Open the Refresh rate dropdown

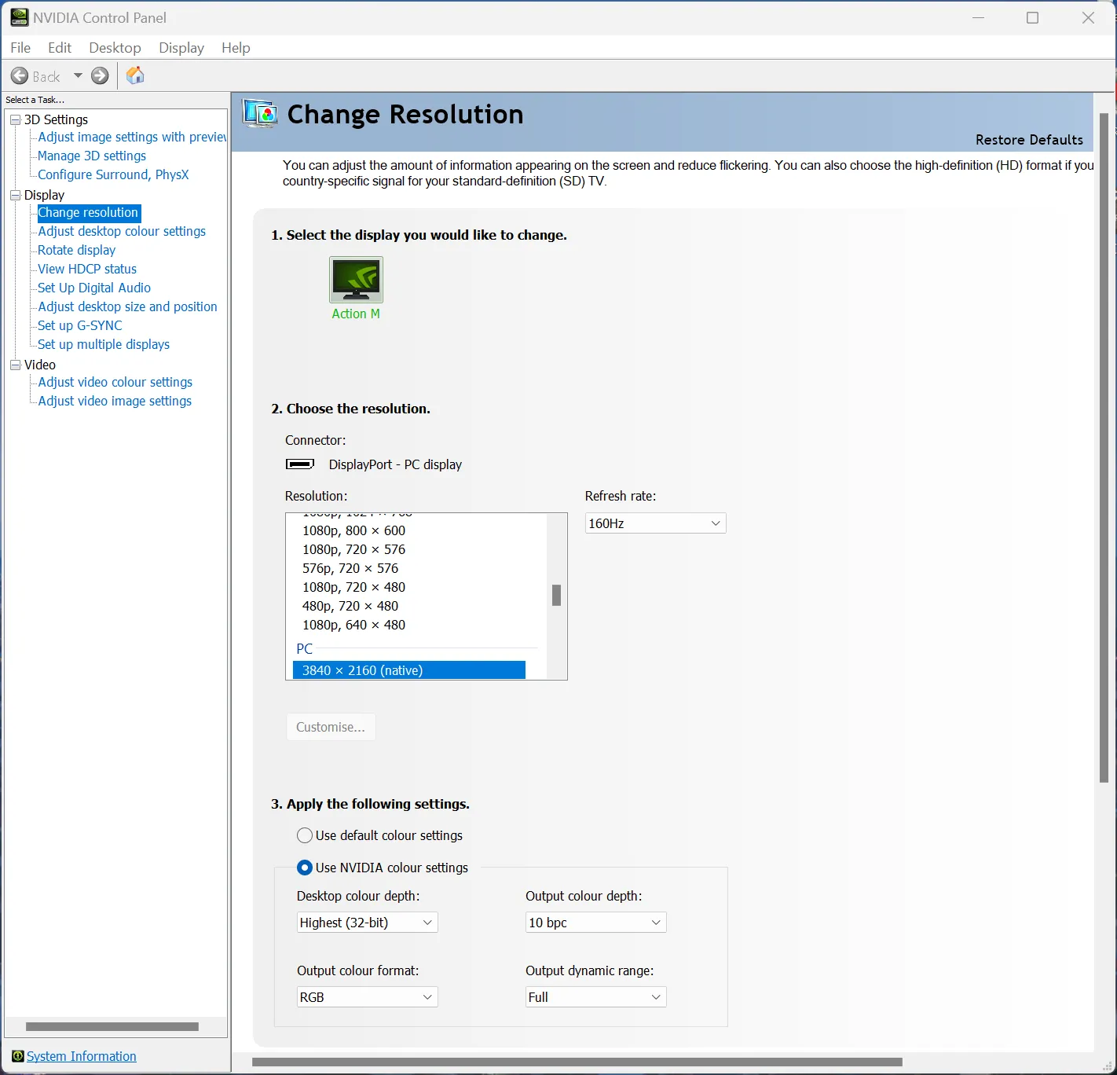pos(655,523)
